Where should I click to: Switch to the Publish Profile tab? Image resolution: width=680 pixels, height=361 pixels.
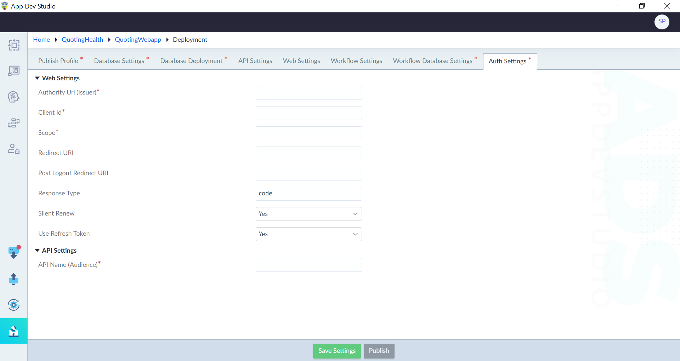(61, 61)
